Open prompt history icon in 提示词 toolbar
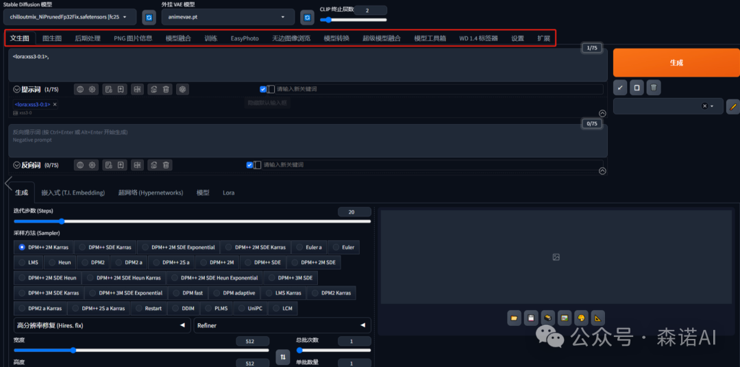The image size is (740, 367). coord(108,89)
